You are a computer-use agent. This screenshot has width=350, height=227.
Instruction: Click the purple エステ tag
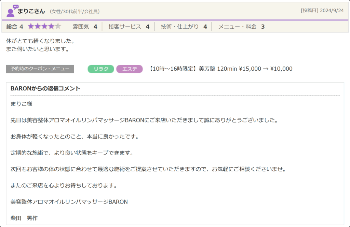[x=130, y=69]
